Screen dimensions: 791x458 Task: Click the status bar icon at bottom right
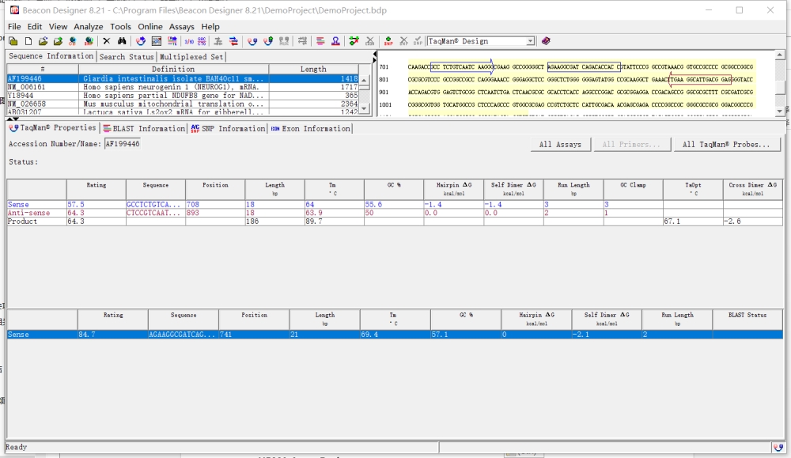click(x=778, y=448)
